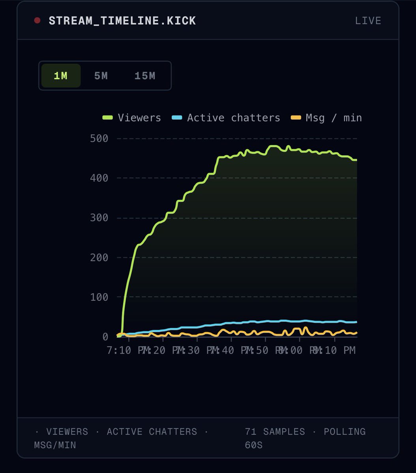This screenshot has width=416, height=473.
Task: Click the 71 SAMPLES footer text
Action: (275, 432)
